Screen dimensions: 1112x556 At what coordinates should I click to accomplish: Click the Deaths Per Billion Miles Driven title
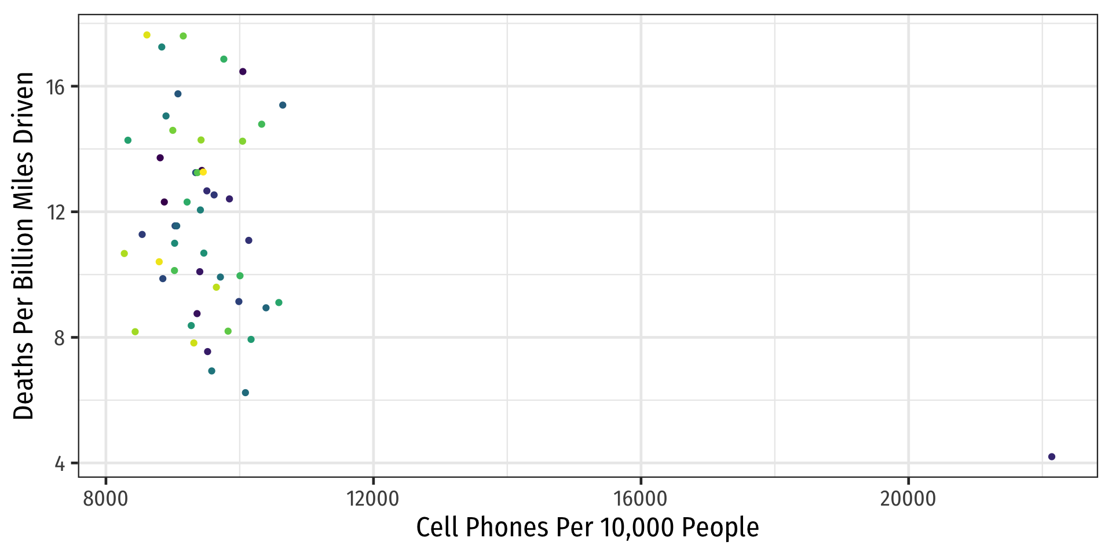pyautogui.click(x=24, y=246)
